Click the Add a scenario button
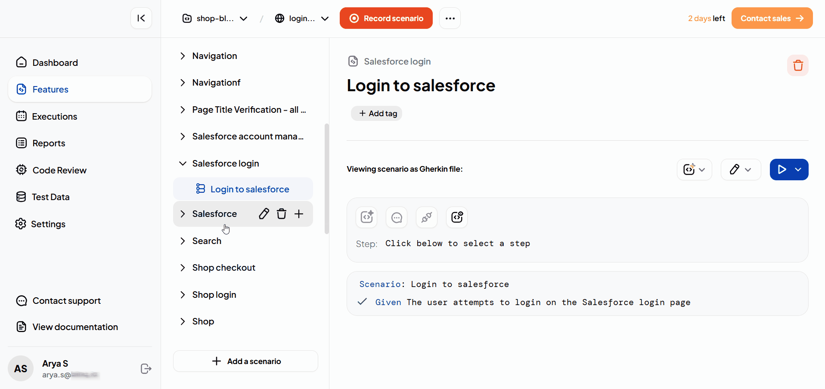 [245, 361]
